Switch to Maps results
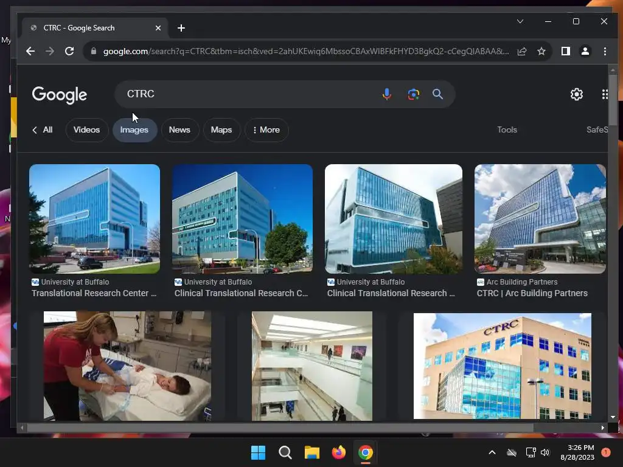The image size is (623, 467). 221,130
